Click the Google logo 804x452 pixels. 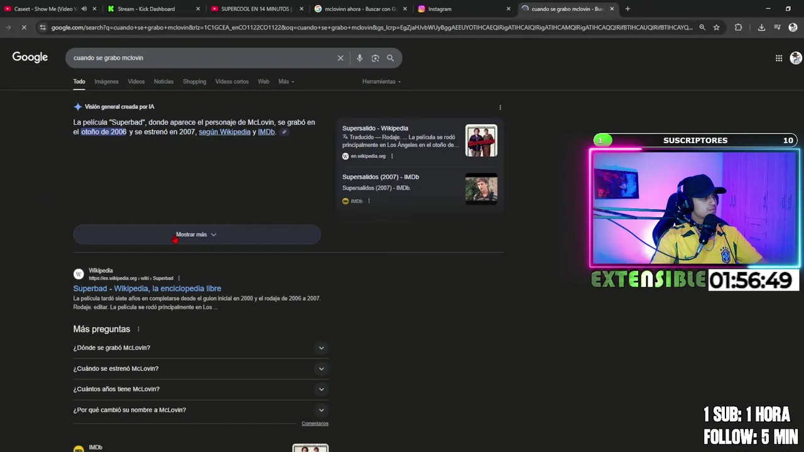tap(30, 57)
